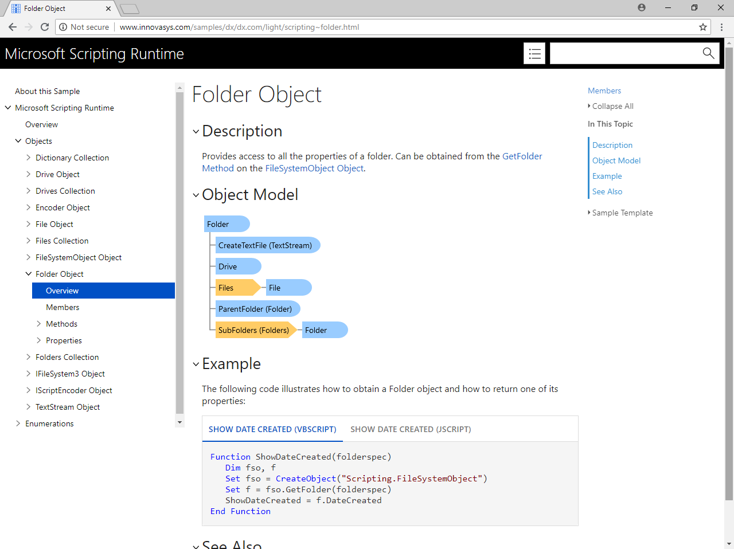Expand the Dictionary Collection node
Image resolution: width=734 pixels, height=549 pixels.
pos(29,158)
